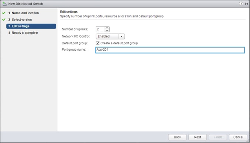Click the green checkmark beside Name and location
The width and height of the screenshot is (250, 143).
pyautogui.click(x=4, y=13)
